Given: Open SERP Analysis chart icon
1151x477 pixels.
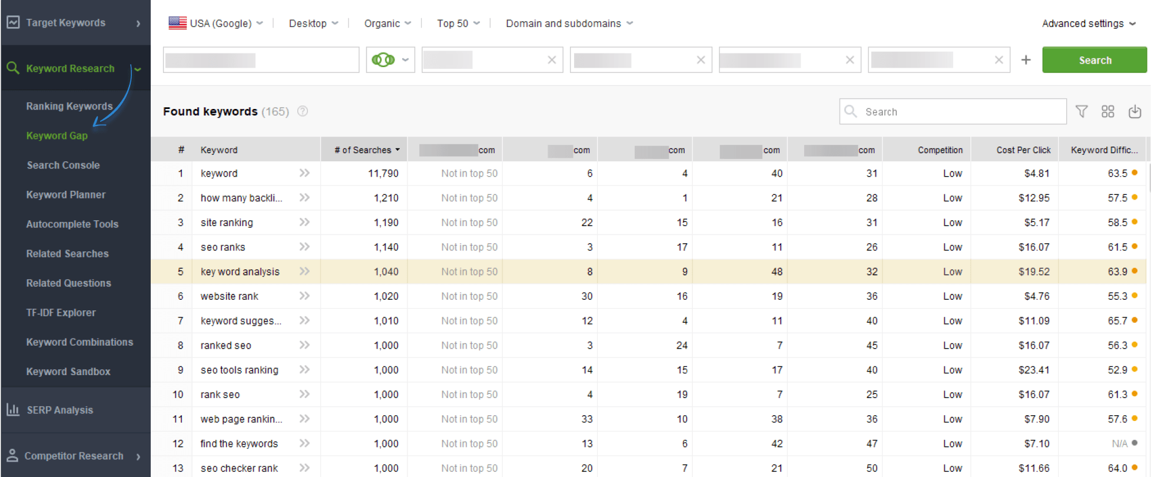Looking at the screenshot, I should coord(13,409).
